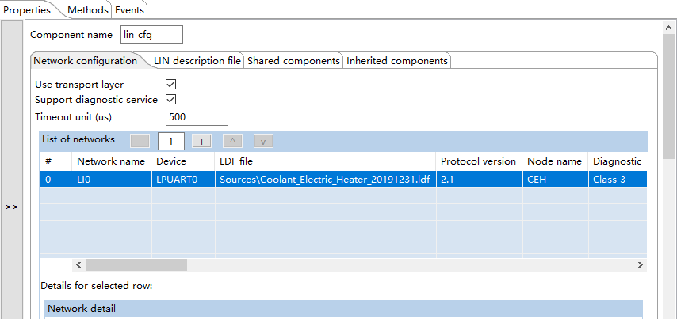Image resolution: width=677 pixels, height=319 pixels.
Task: Add a network with the plus button
Action: point(201,141)
